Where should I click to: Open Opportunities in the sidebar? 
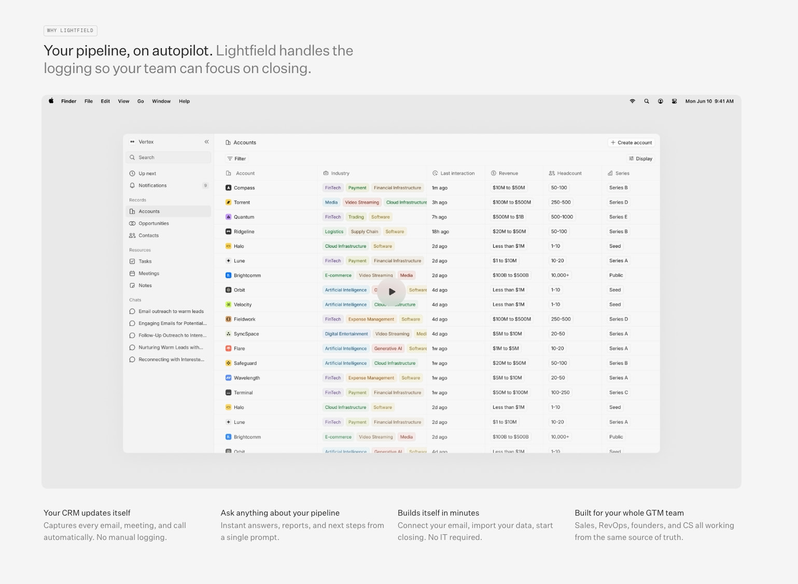pyautogui.click(x=169, y=223)
